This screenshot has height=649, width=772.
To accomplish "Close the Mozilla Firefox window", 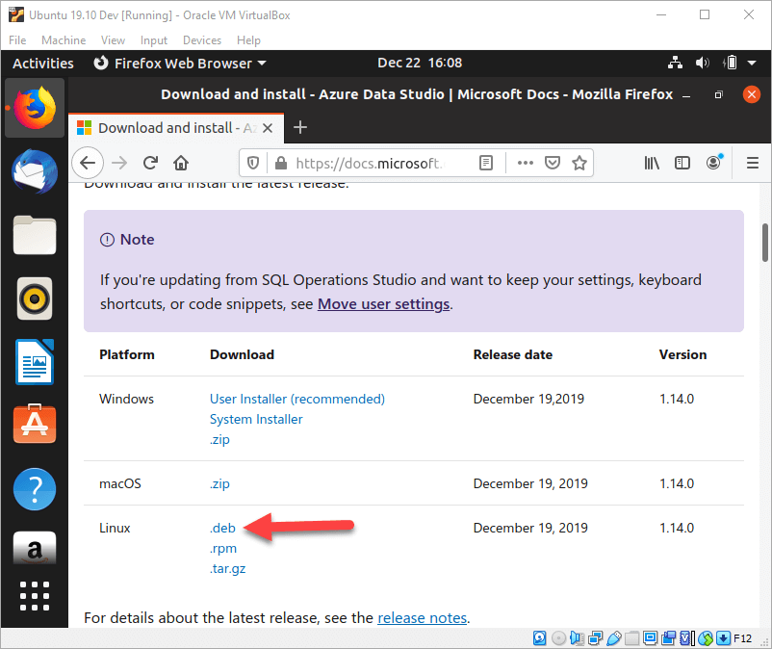I will 752,94.
